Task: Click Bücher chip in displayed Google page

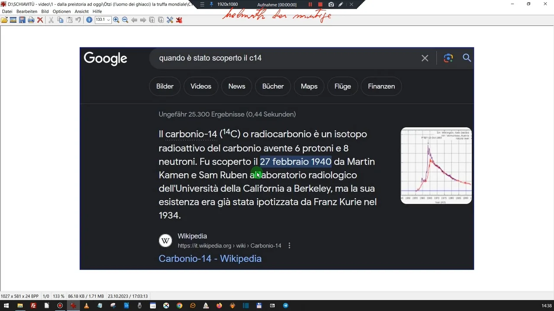Action: (x=273, y=86)
